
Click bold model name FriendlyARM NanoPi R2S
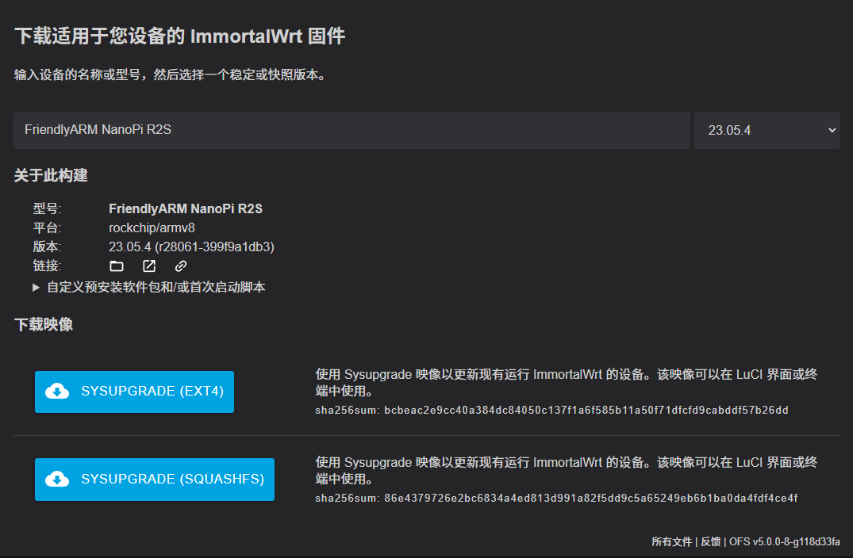pos(186,208)
